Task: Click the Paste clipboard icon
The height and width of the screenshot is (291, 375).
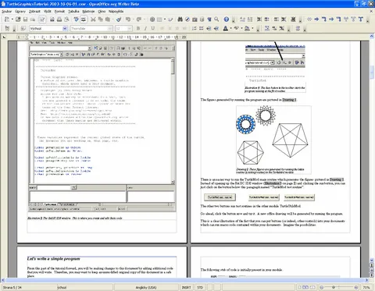Action: pyautogui.click(x=107, y=20)
